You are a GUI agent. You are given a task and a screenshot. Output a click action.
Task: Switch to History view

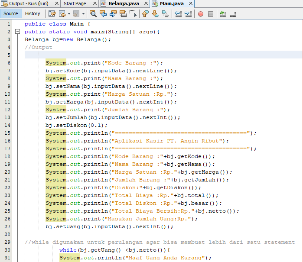click(x=33, y=14)
